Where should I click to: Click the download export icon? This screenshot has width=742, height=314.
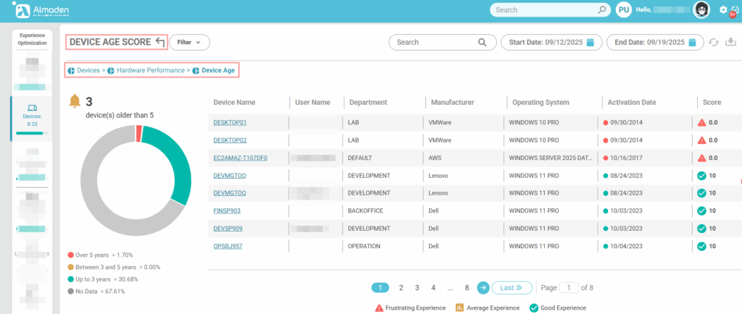tap(730, 43)
